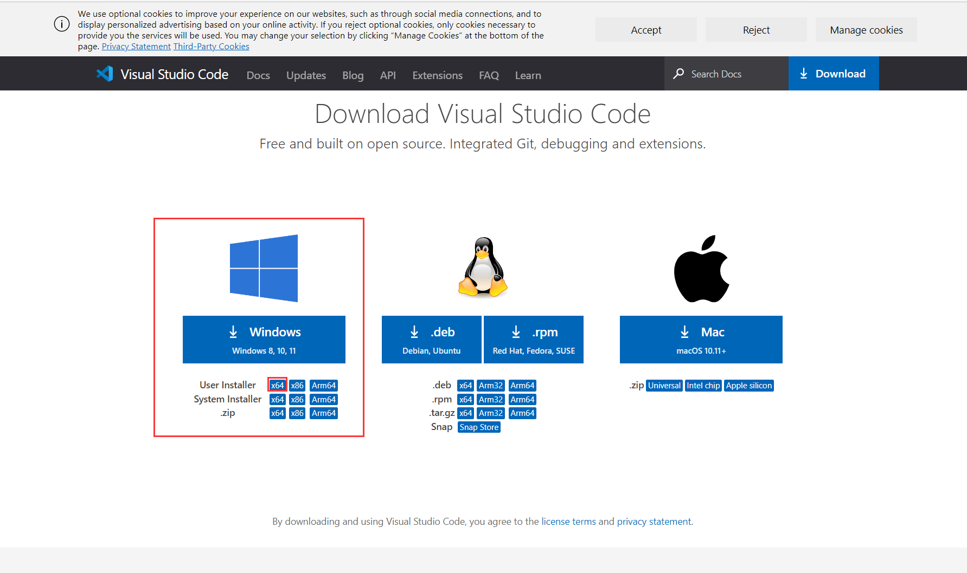
Task: Download the Mac Apple silicon zip
Action: (748, 385)
